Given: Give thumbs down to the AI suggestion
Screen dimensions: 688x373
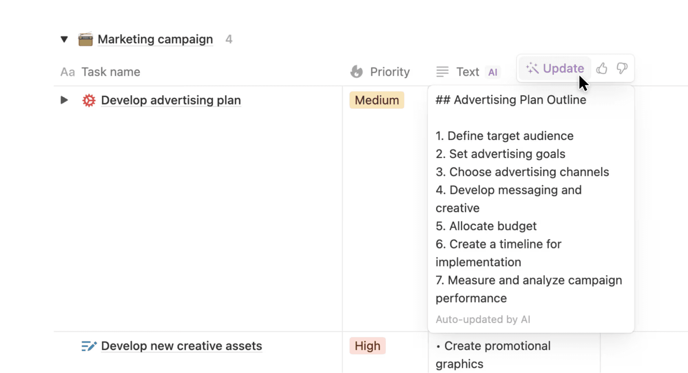Looking at the screenshot, I should tap(622, 68).
